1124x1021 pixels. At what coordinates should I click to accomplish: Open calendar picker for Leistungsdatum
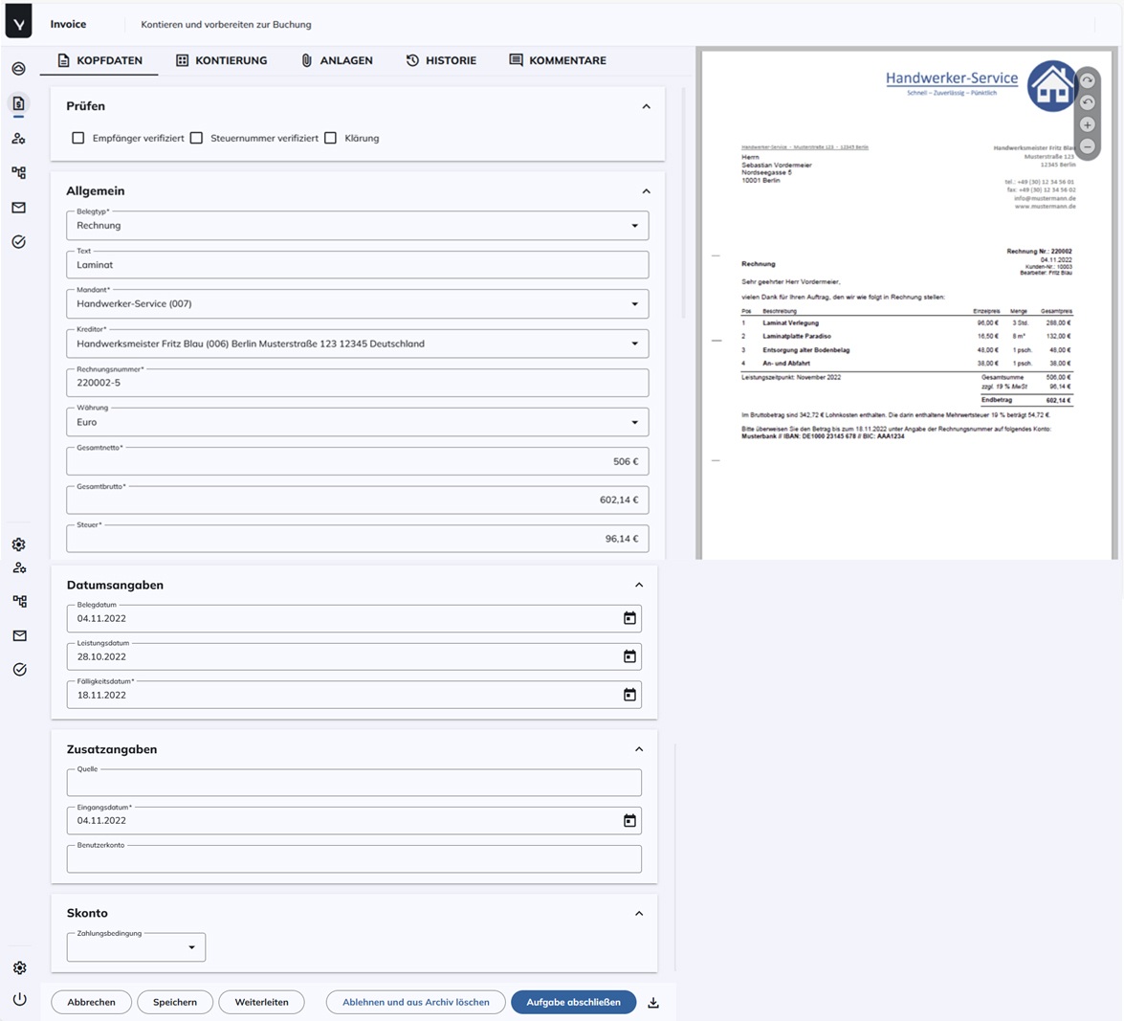(629, 656)
